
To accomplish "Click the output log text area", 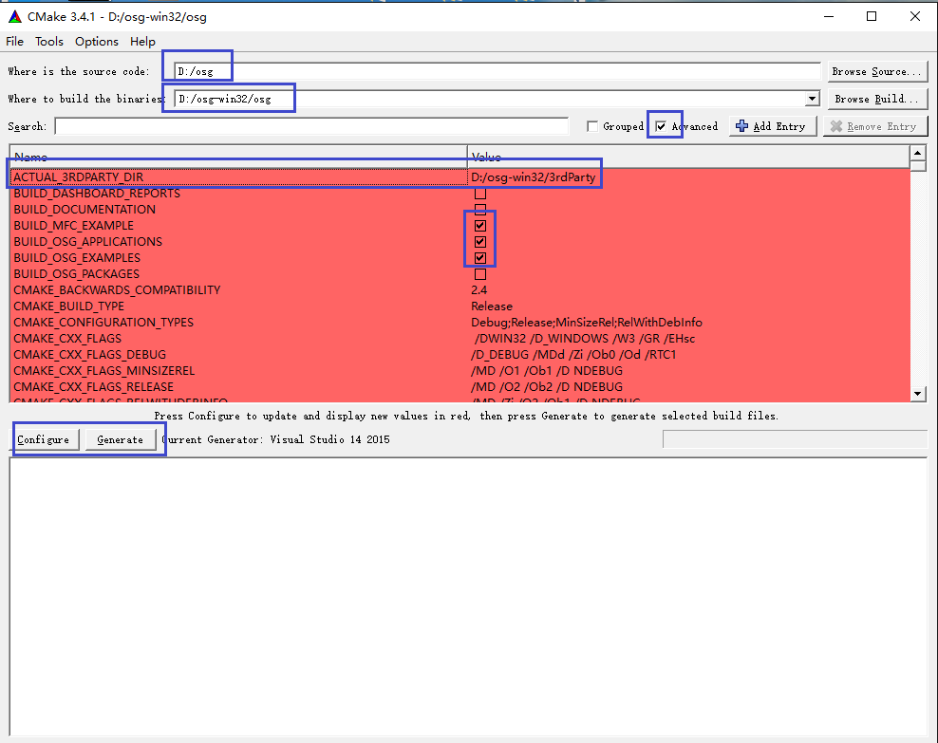I will 468,597.
